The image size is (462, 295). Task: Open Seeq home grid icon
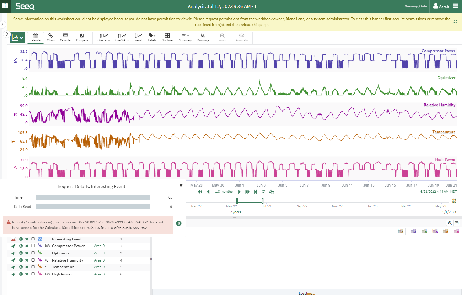pos(5,6)
